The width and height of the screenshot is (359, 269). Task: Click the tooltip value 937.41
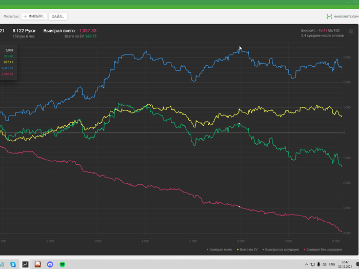(8, 62)
